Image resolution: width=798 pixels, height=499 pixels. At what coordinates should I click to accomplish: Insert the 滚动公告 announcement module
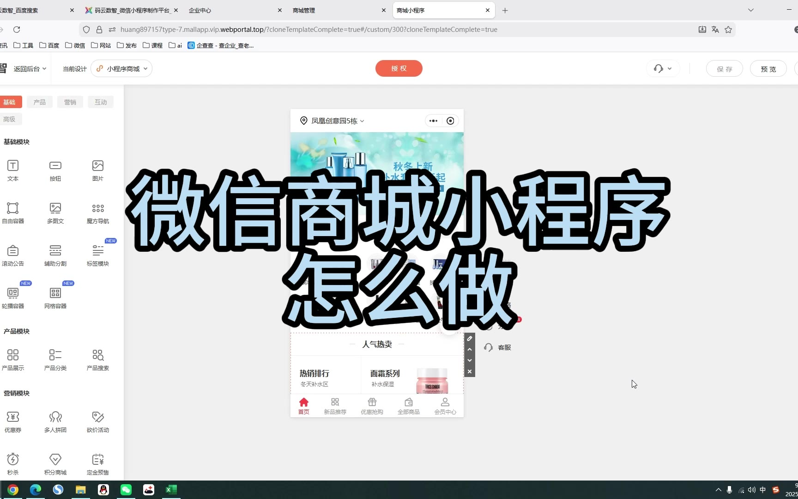(x=13, y=256)
